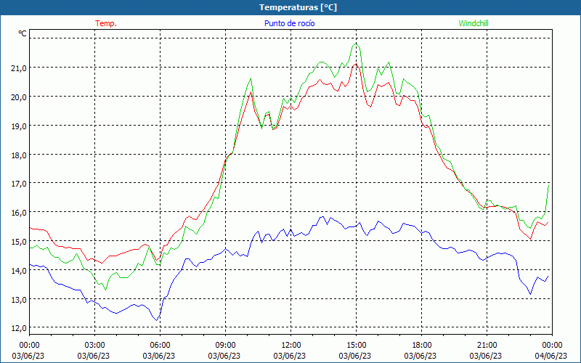This screenshot has height=363, width=581.
Task: Click the 16,0 y-axis value
Action: click(x=20, y=213)
